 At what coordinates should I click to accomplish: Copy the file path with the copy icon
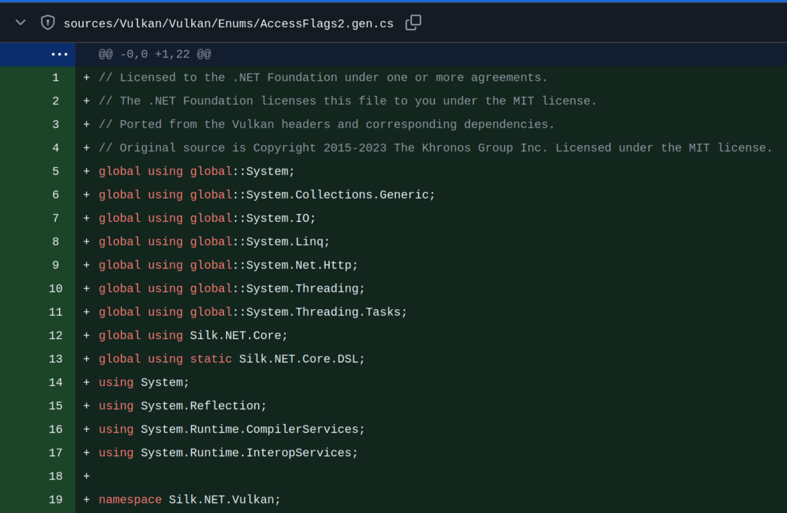pos(413,22)
